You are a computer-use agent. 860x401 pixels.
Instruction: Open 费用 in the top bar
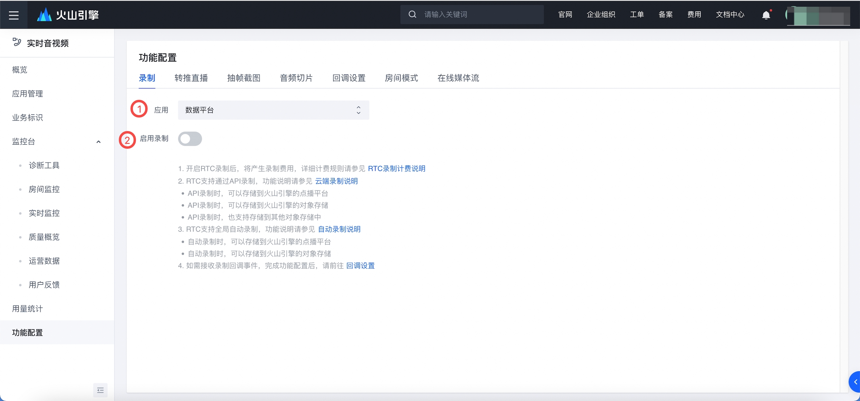(x=694, y=14)
